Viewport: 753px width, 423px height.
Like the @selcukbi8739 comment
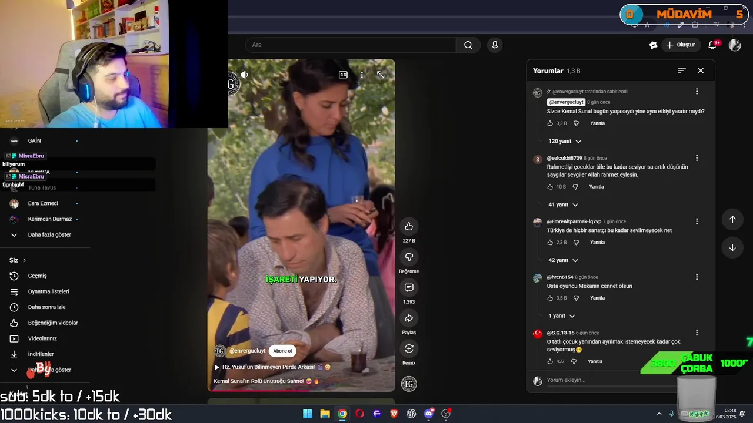550,187
